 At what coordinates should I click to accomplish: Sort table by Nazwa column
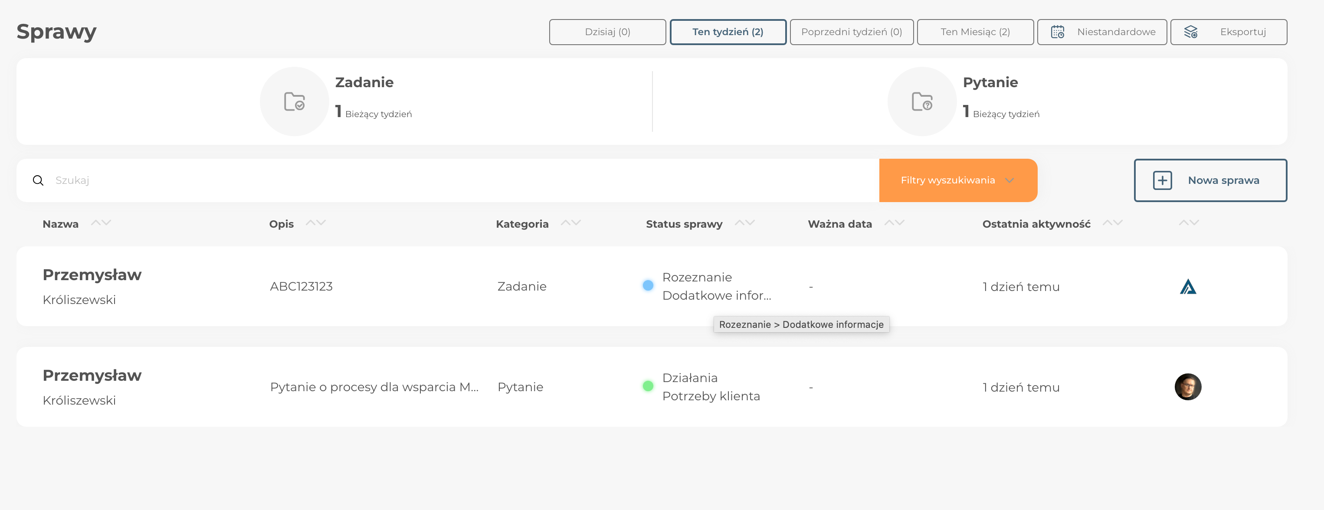(101, 223)
